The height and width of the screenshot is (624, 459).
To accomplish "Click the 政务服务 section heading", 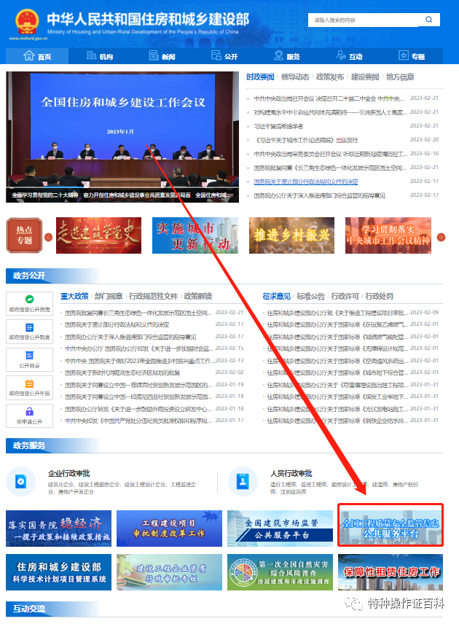I will click(x=29, y=445).
